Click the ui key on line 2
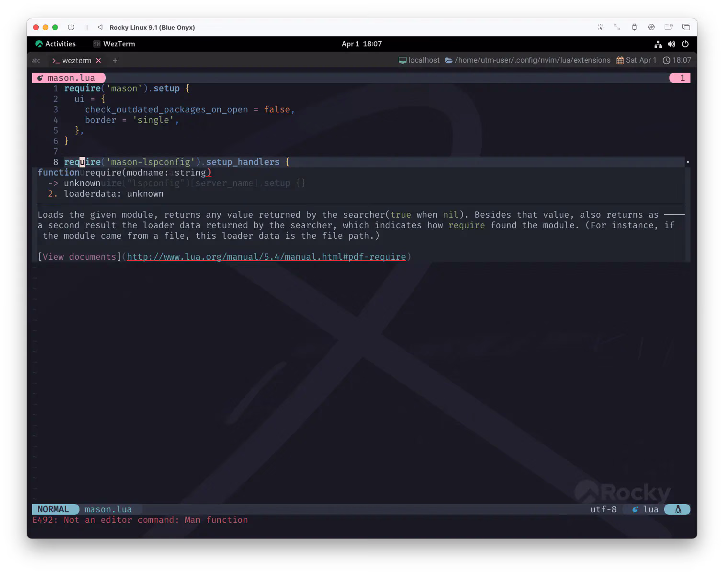The width and height of the screenshot is (724, 574). click(x=79, y=99)
